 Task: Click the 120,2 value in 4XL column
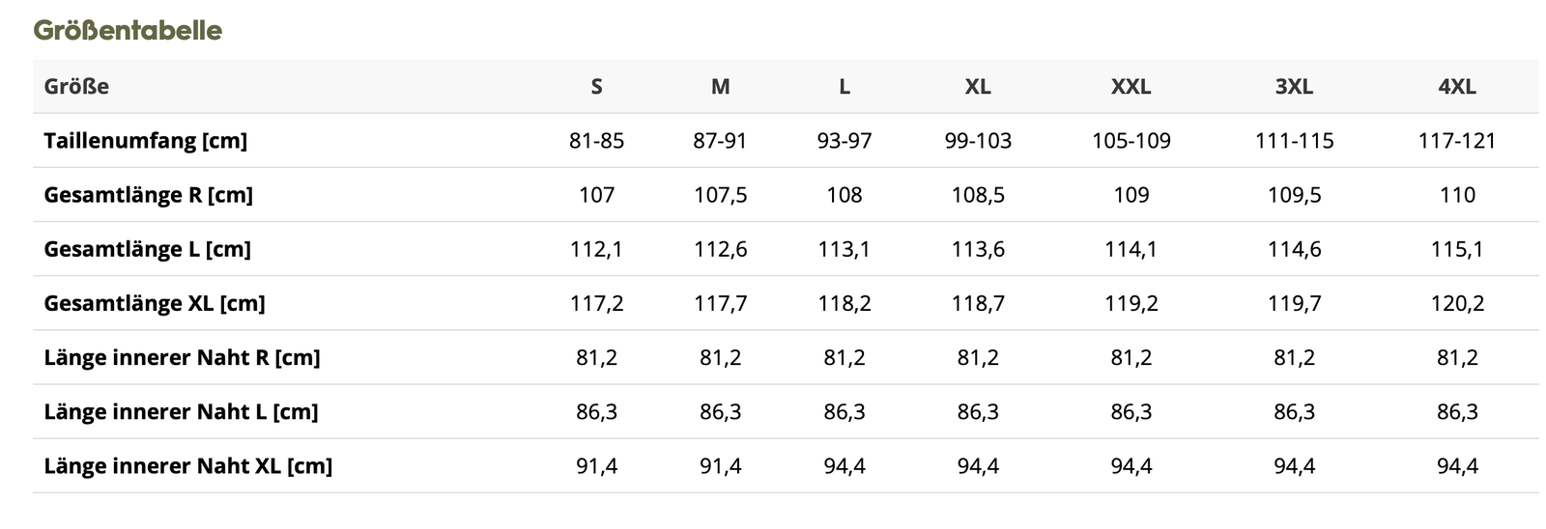click(1456, 303)
